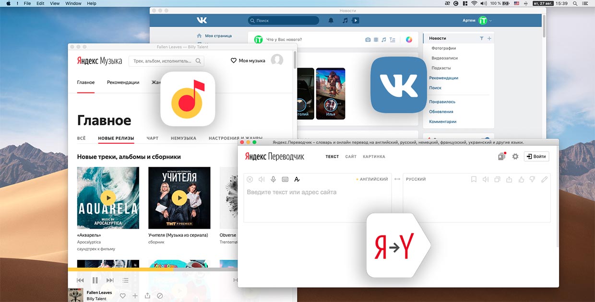The image size is (595, 302).
Task: Swap translation languages with the arrow icon
Action: 397,179
